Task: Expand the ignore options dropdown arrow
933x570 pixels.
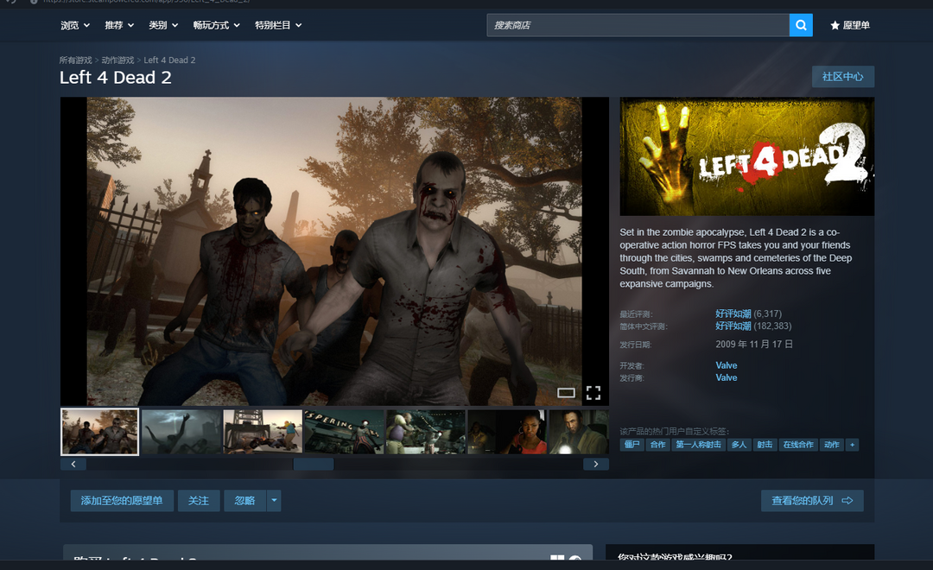Action: tap(274, 501)
